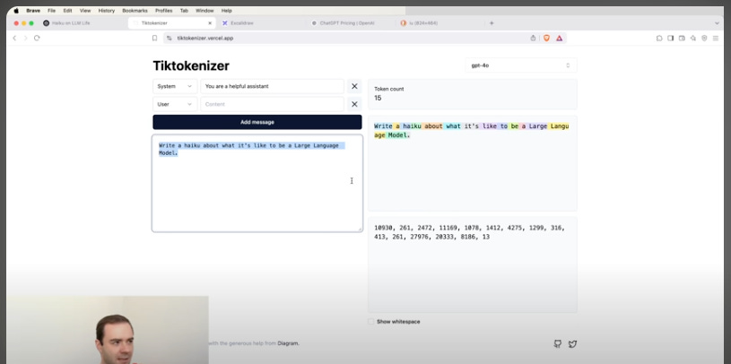Expand the tab search chevron at the tab bar end
Image resolution: width=731 pixels, height=364 pixels.
717,22
